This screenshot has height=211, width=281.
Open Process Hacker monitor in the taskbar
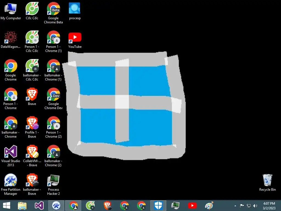tap(175, 206)
